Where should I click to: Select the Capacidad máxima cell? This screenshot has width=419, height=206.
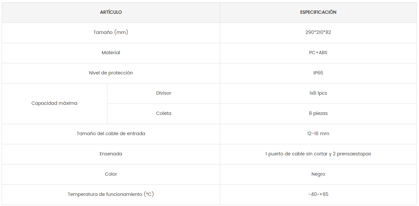54,103
